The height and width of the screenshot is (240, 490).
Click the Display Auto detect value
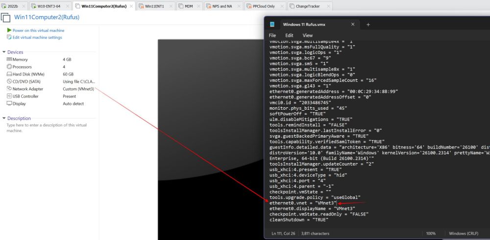coord(73,103)
